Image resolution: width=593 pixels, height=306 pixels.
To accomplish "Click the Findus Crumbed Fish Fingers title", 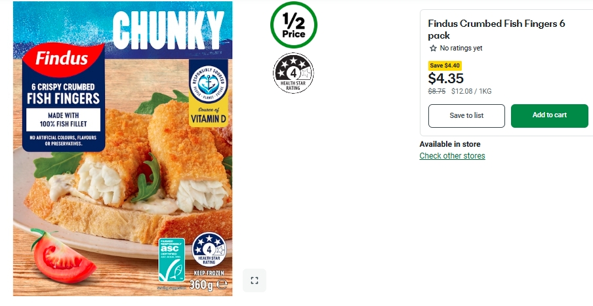I will (x=497, y=29).
